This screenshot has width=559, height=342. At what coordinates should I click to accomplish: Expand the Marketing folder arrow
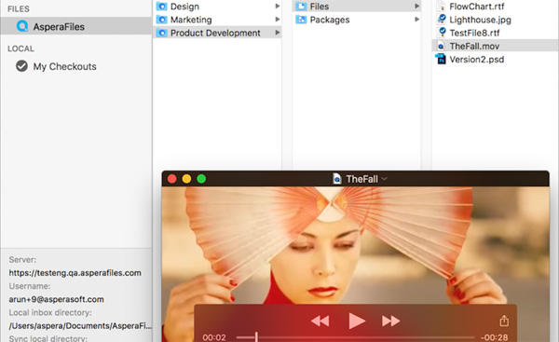point(277,20)
